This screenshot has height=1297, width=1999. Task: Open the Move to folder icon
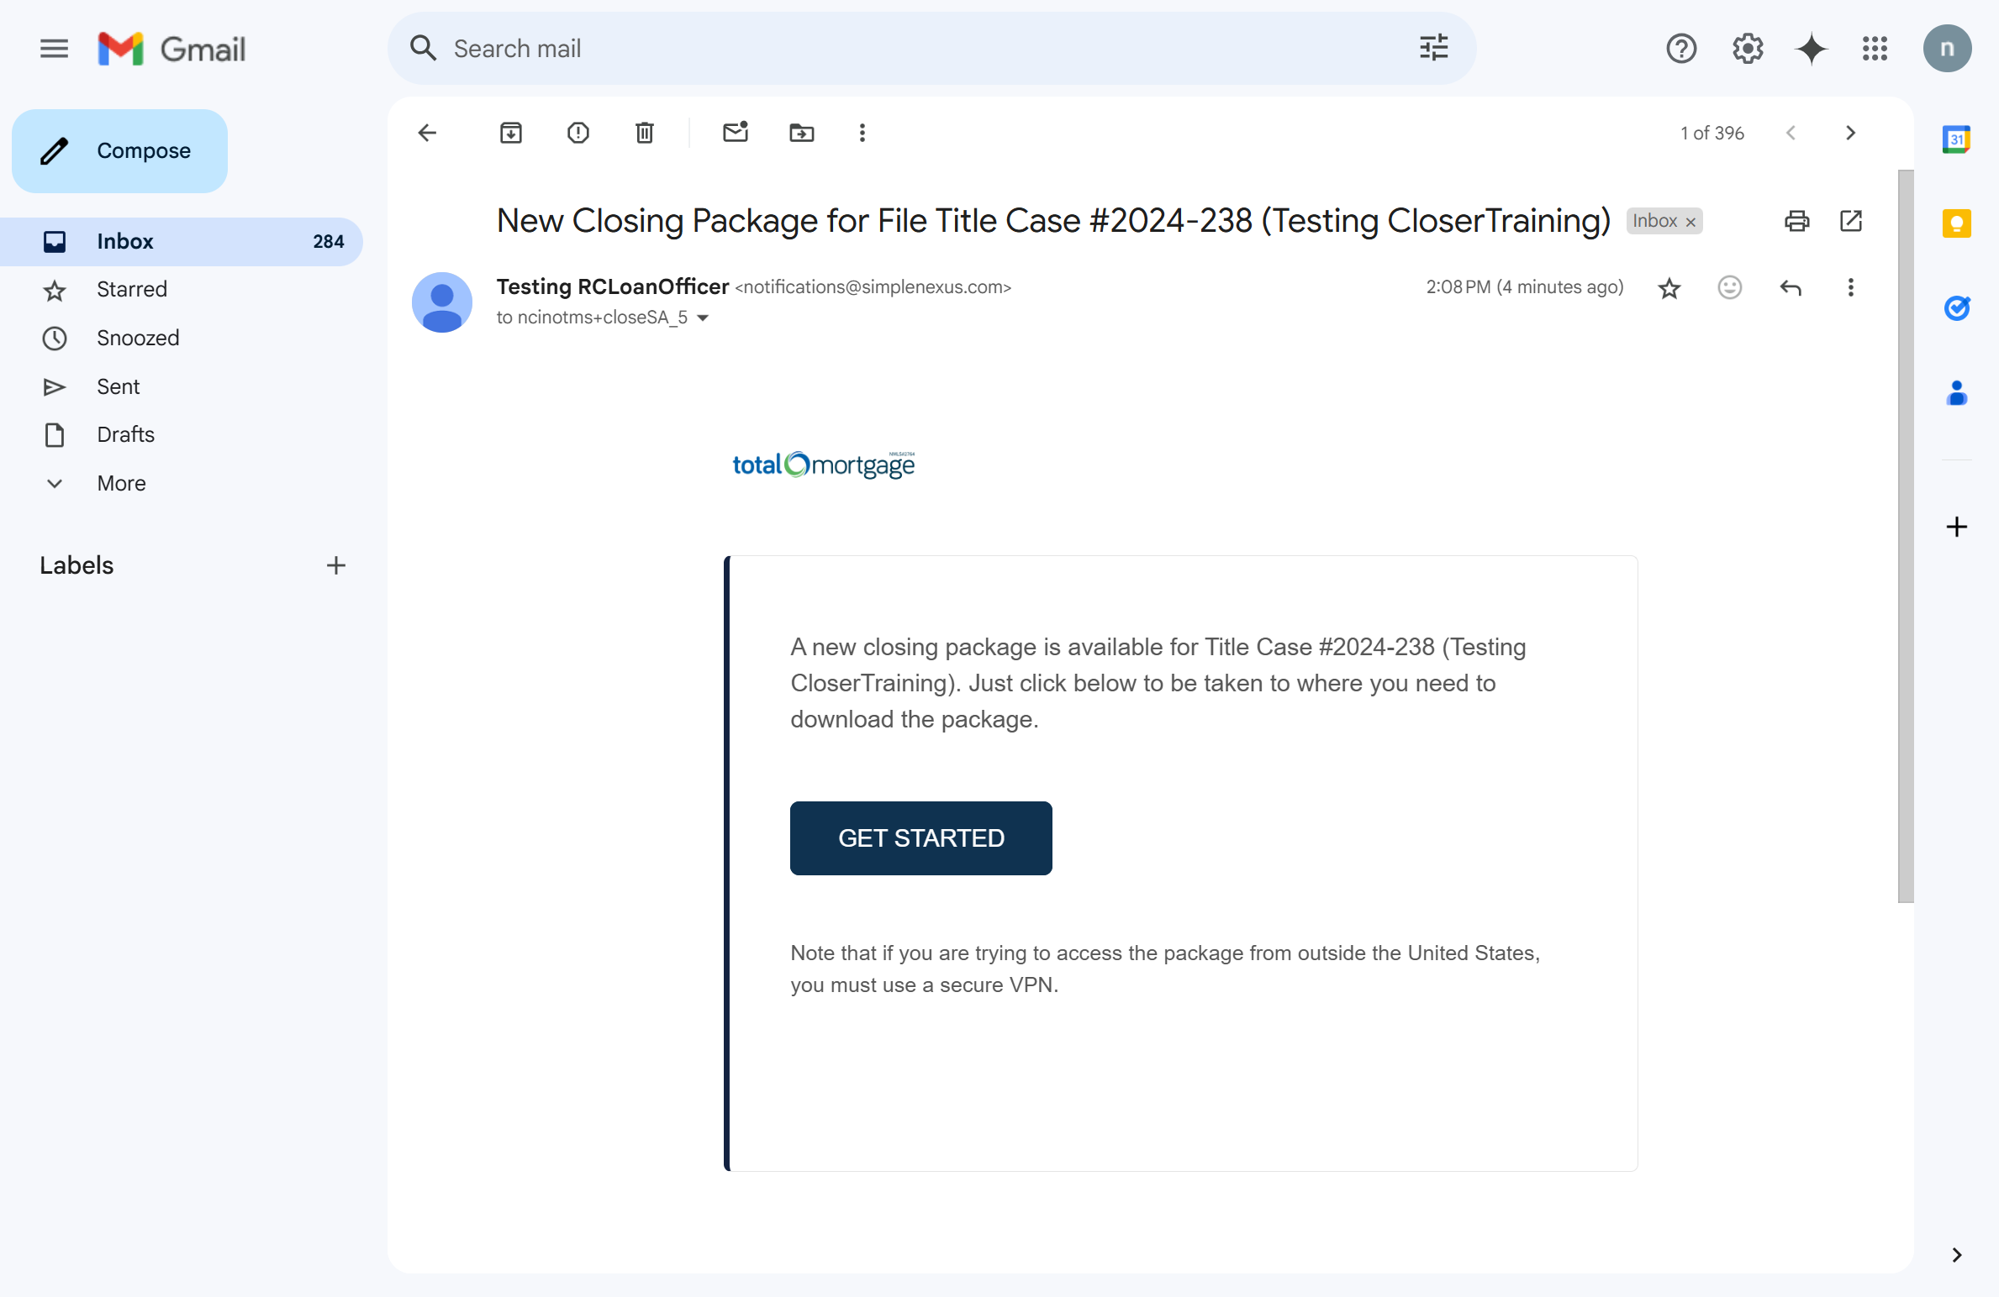(x=801, y=133)
